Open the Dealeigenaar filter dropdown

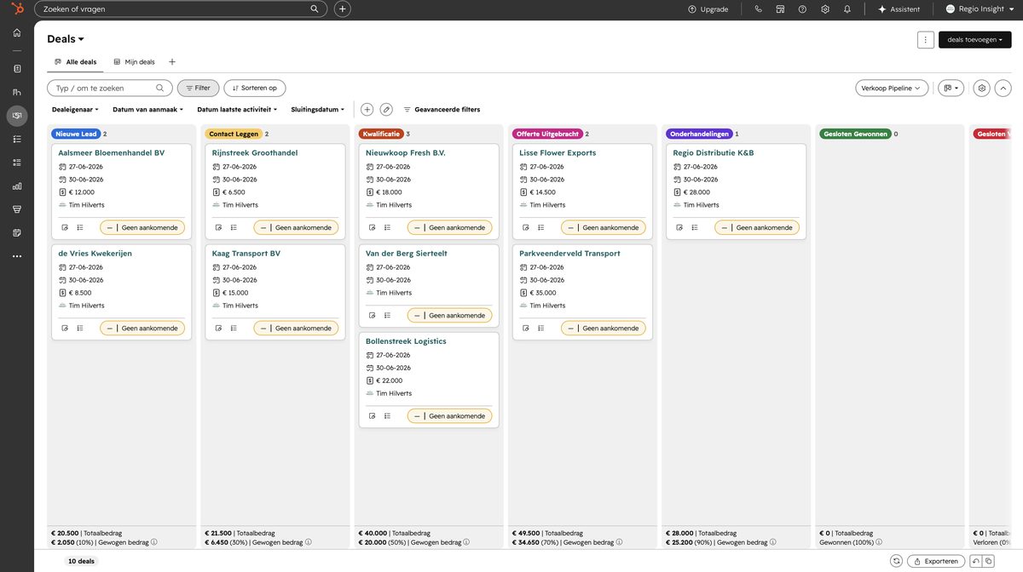tap(75, 110)
